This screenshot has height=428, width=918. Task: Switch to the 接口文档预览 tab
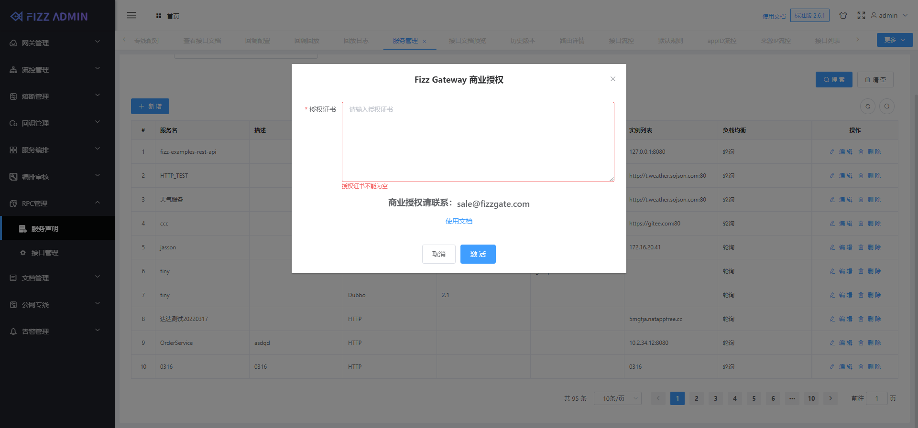[x=467, y=41]
